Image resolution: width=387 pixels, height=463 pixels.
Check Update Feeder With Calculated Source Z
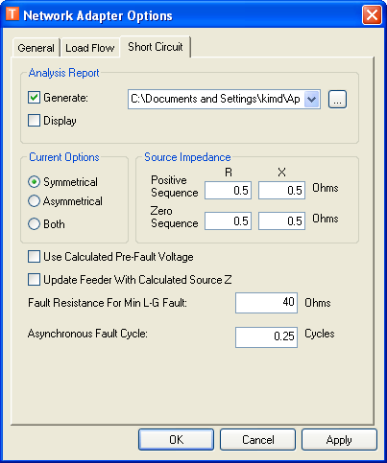pyautogui.click(x=34, y=280)
